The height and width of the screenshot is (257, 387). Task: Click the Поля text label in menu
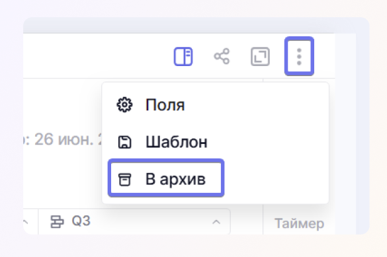(x=165, y=105)
